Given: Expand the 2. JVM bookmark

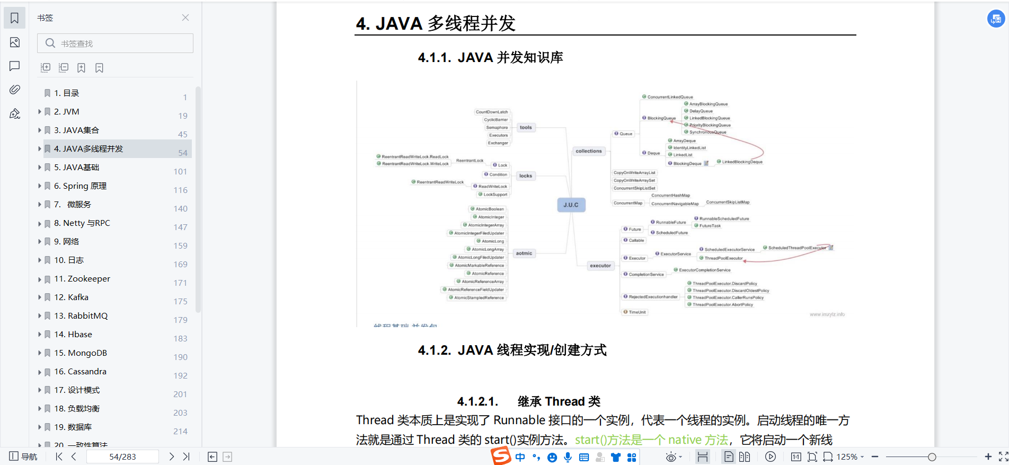Looking at the screenshot, I should pyautogui.click(x=40, y=111).
